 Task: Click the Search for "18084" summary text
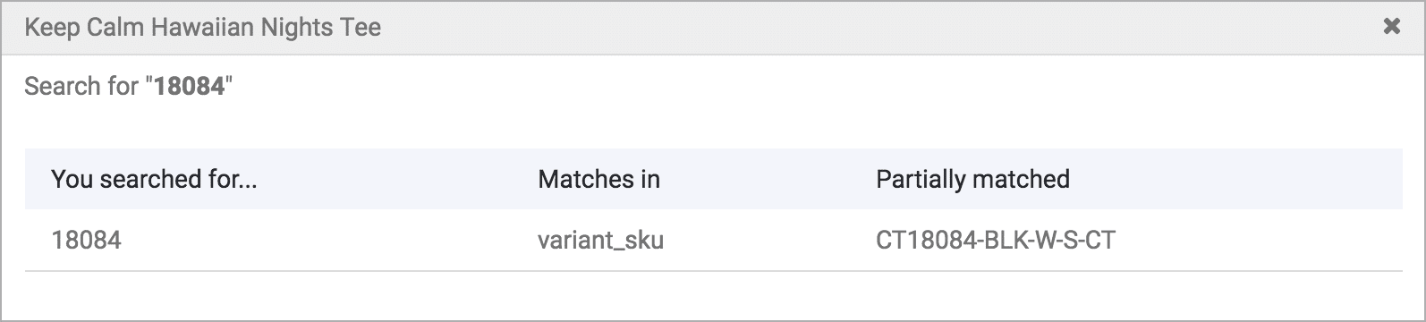point(128,86)
